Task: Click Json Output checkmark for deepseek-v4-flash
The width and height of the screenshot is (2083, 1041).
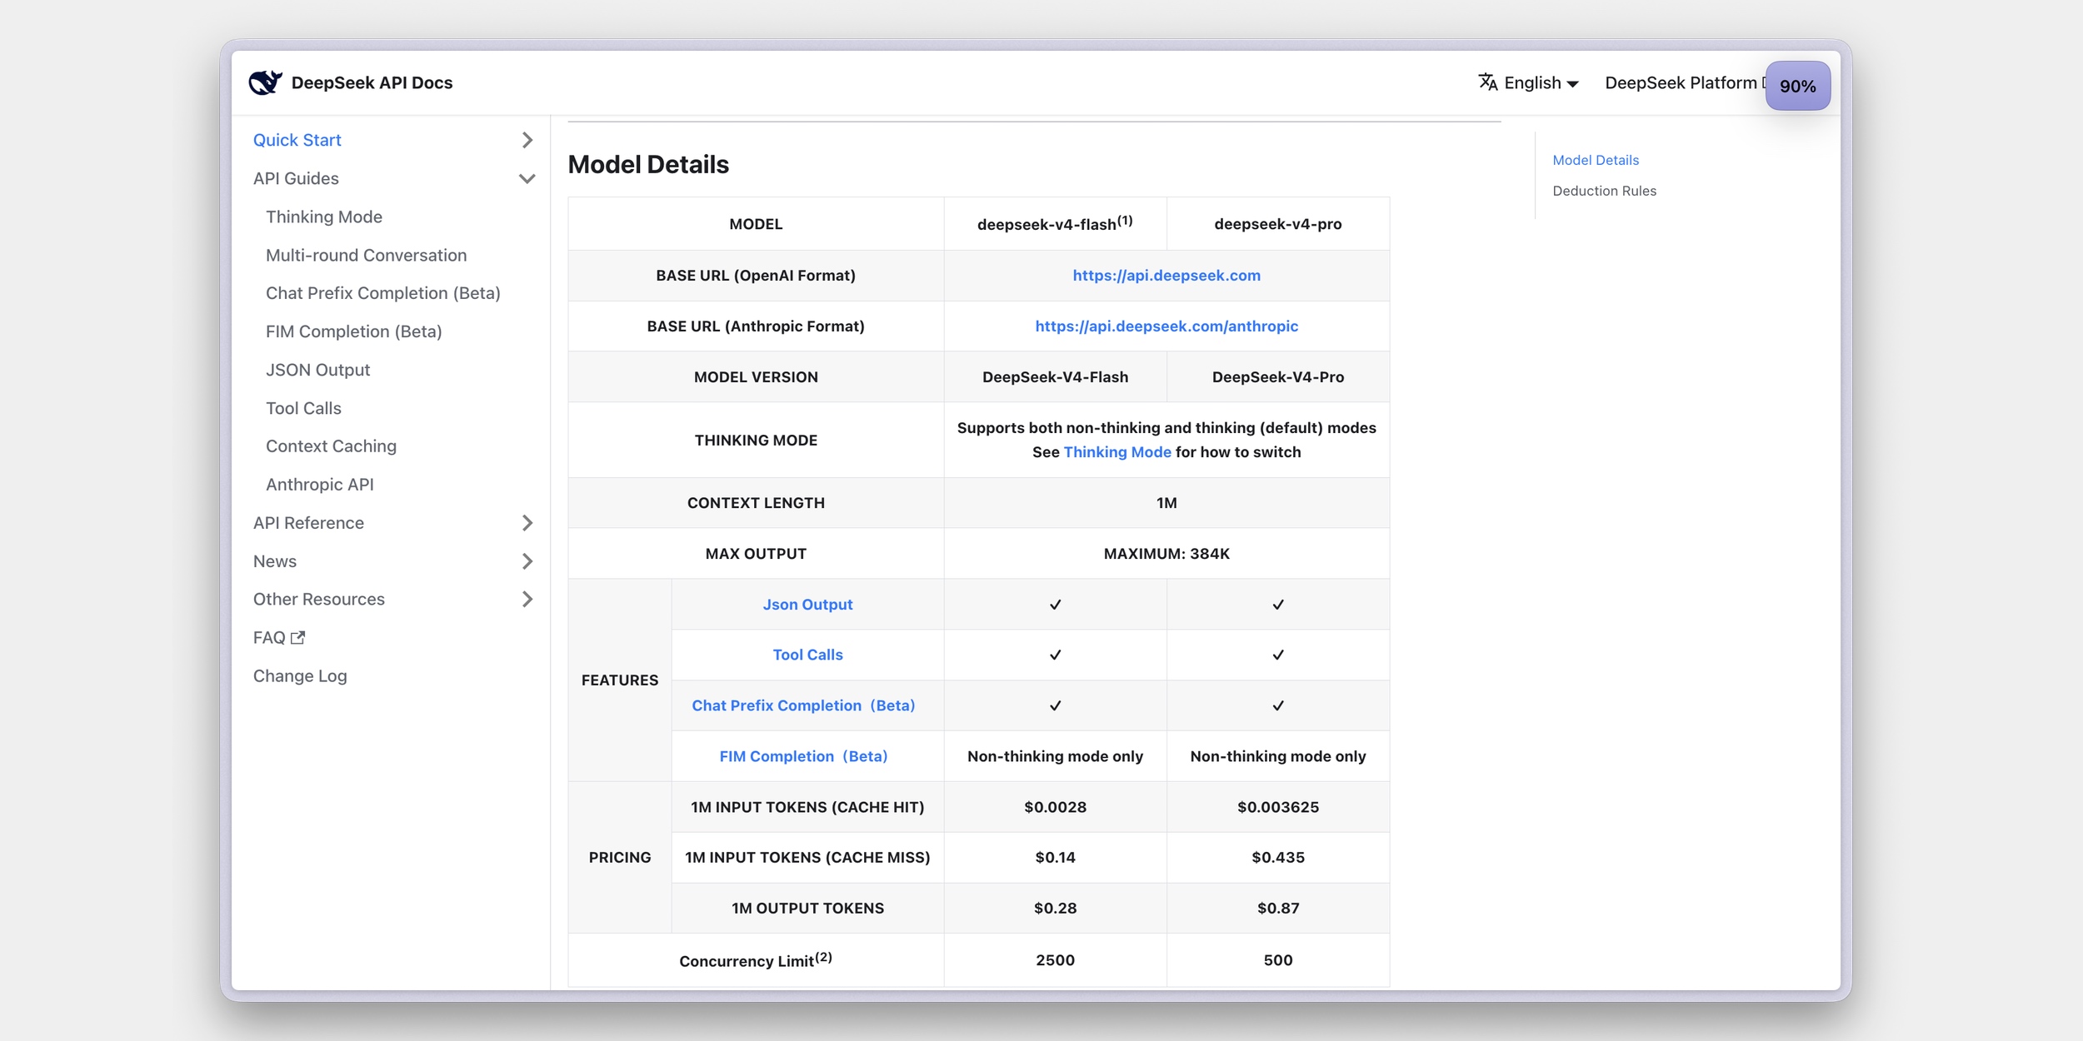Action: 1055,605
